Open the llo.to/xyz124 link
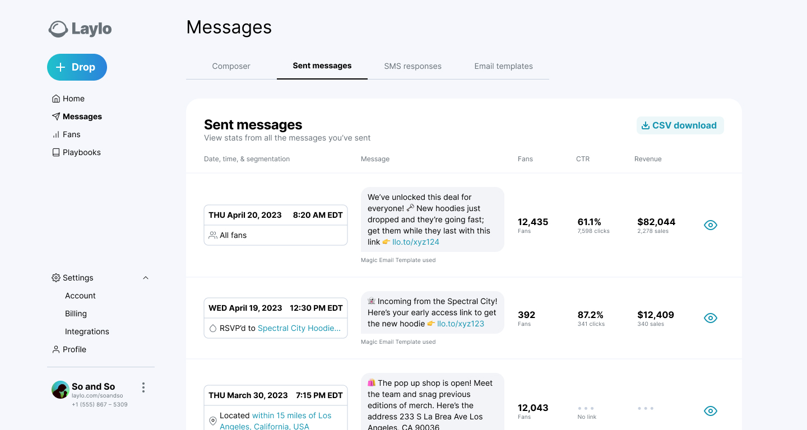807x430 pixels. pyautogui.click(x=415, y=242)
